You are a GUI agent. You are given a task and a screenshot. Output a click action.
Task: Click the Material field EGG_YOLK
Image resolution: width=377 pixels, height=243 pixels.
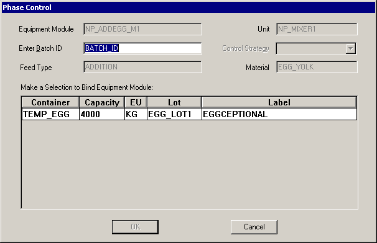click(x=317, y=67)
